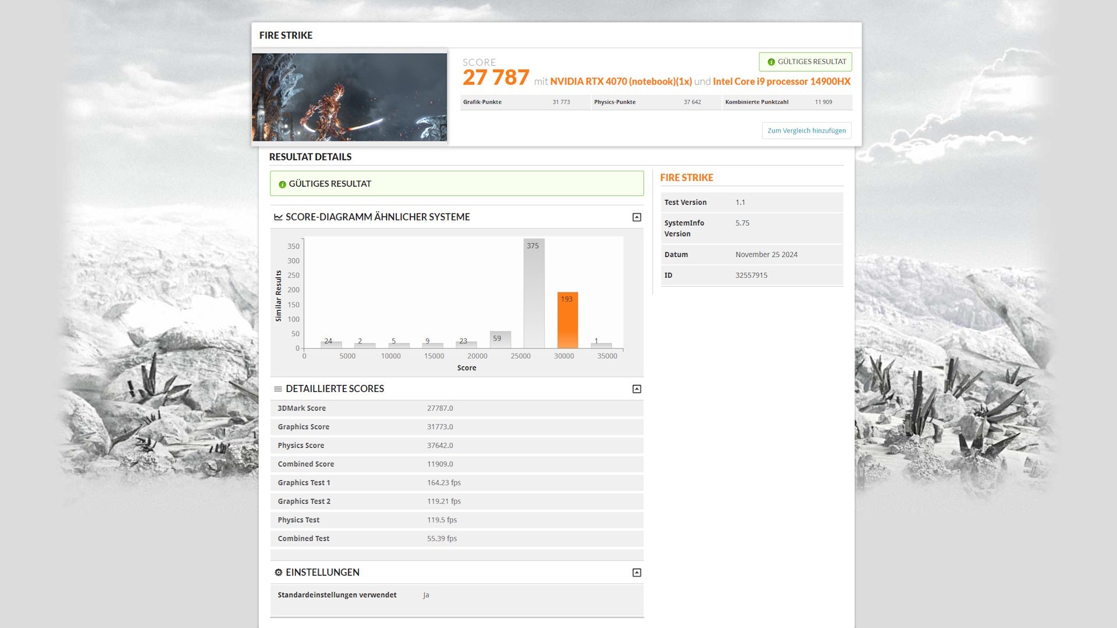
Task: Click the Datum value November 25 2024
Action: click(x=766, y=255)
